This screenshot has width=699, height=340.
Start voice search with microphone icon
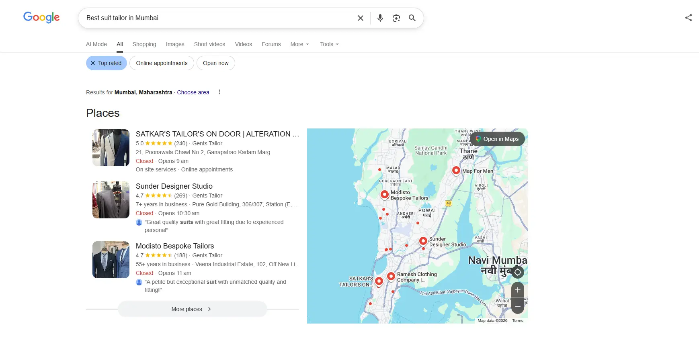380,18
